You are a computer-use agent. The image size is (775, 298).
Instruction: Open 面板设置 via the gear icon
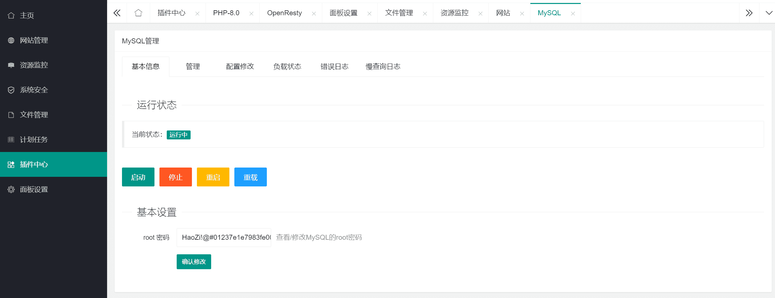11,189
